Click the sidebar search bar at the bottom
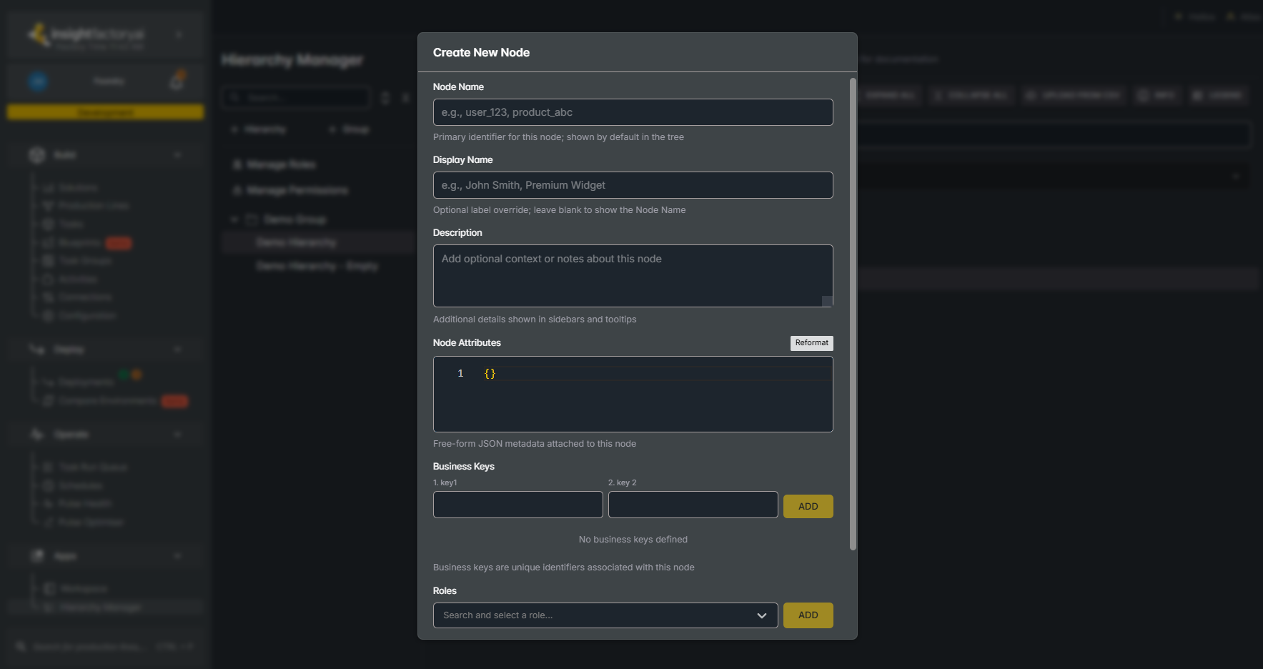 [105, 646]
